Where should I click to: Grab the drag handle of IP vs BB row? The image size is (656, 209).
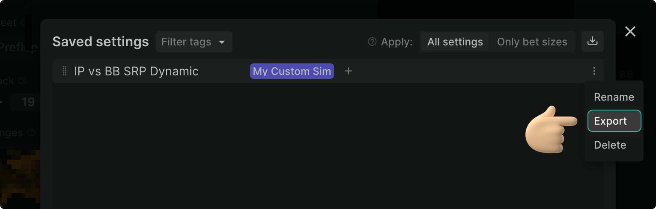pyautogui.click(x=65, y=71)
